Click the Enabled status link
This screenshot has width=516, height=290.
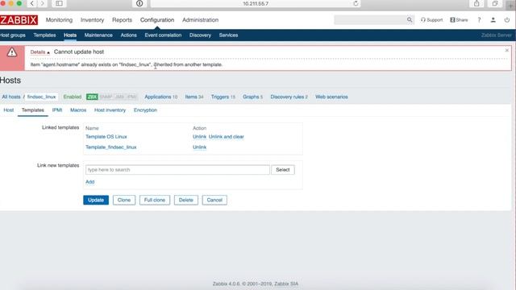pos(73,97)
